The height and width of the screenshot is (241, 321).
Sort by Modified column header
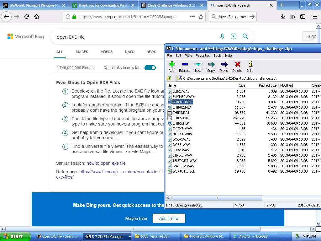(294, 85)
